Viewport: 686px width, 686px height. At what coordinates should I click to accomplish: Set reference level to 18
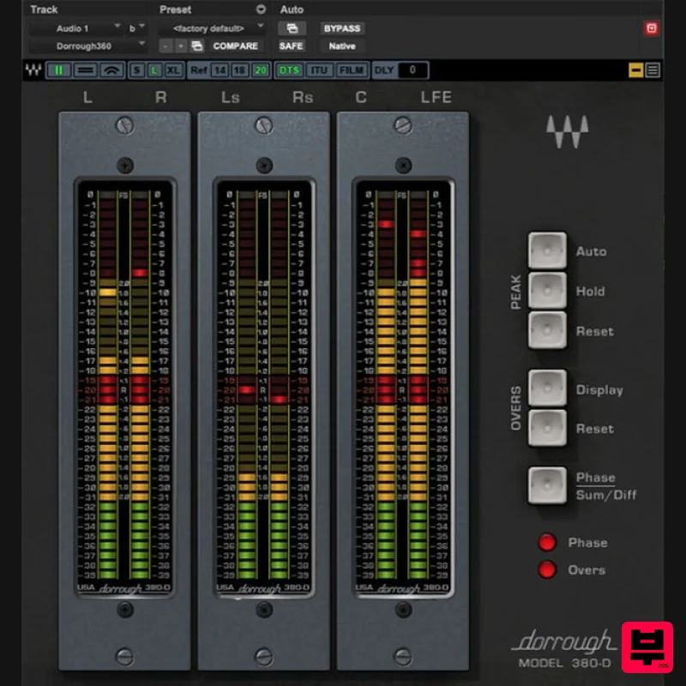[240, 70]
